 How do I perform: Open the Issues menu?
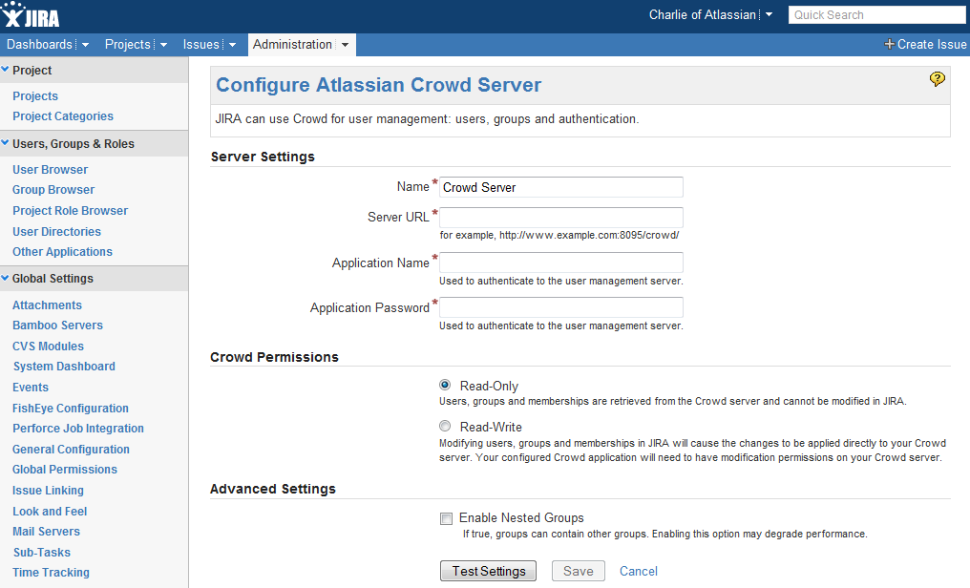(x=201, y=45)
